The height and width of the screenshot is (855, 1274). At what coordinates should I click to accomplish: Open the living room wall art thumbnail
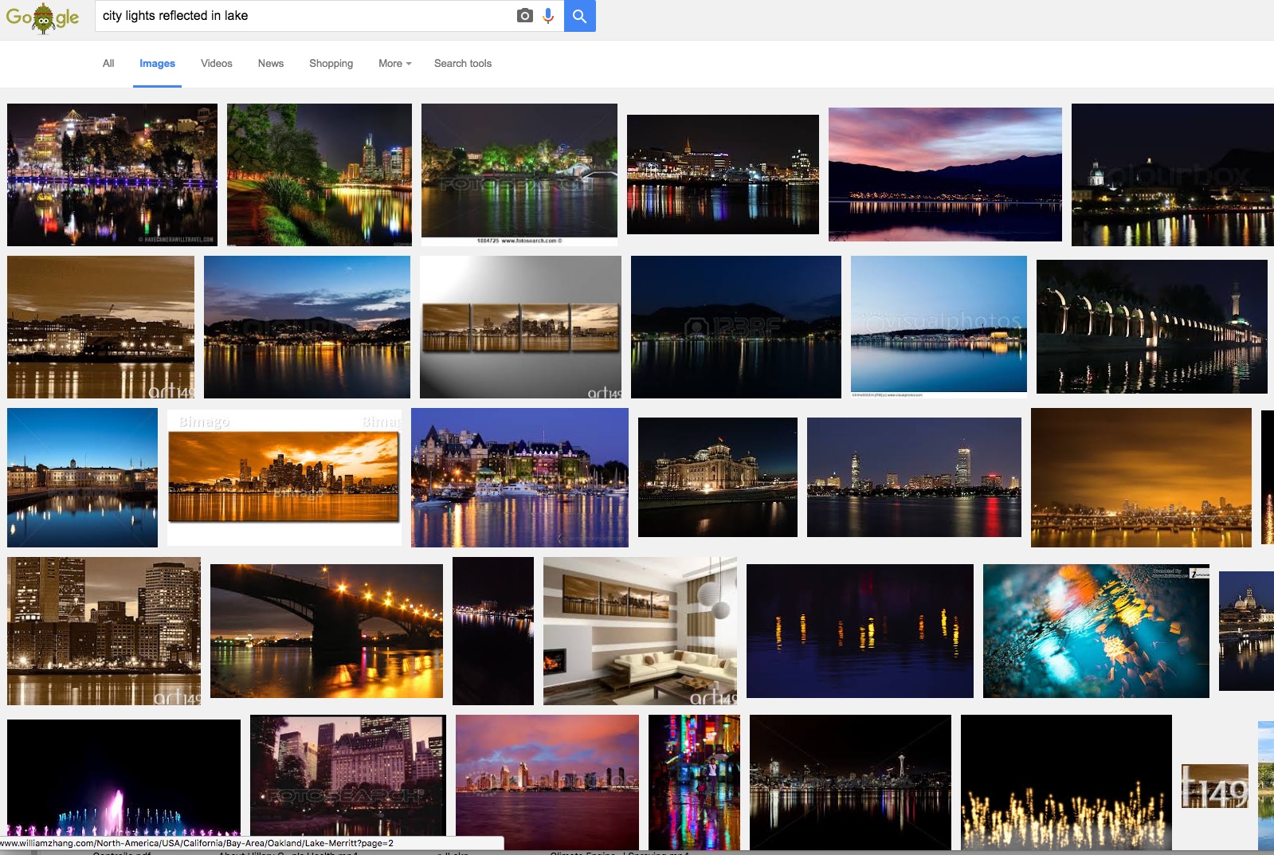click(x=640, y=630)
